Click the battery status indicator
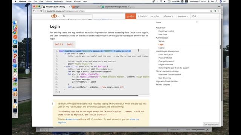The height and width of the screenshot is (135, 241). (176, 1)
